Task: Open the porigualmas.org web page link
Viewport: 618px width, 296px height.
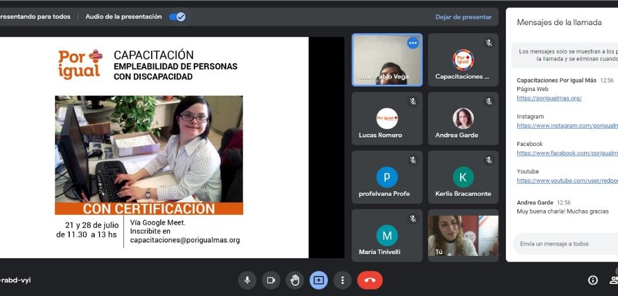Action: pyautogui.click(x=549, y=98)
